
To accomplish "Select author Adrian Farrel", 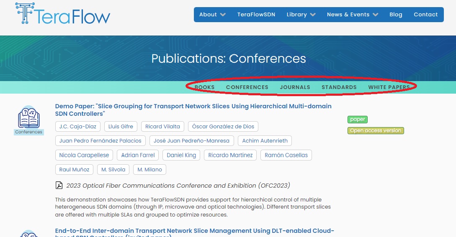I will [x=138, y=155].
